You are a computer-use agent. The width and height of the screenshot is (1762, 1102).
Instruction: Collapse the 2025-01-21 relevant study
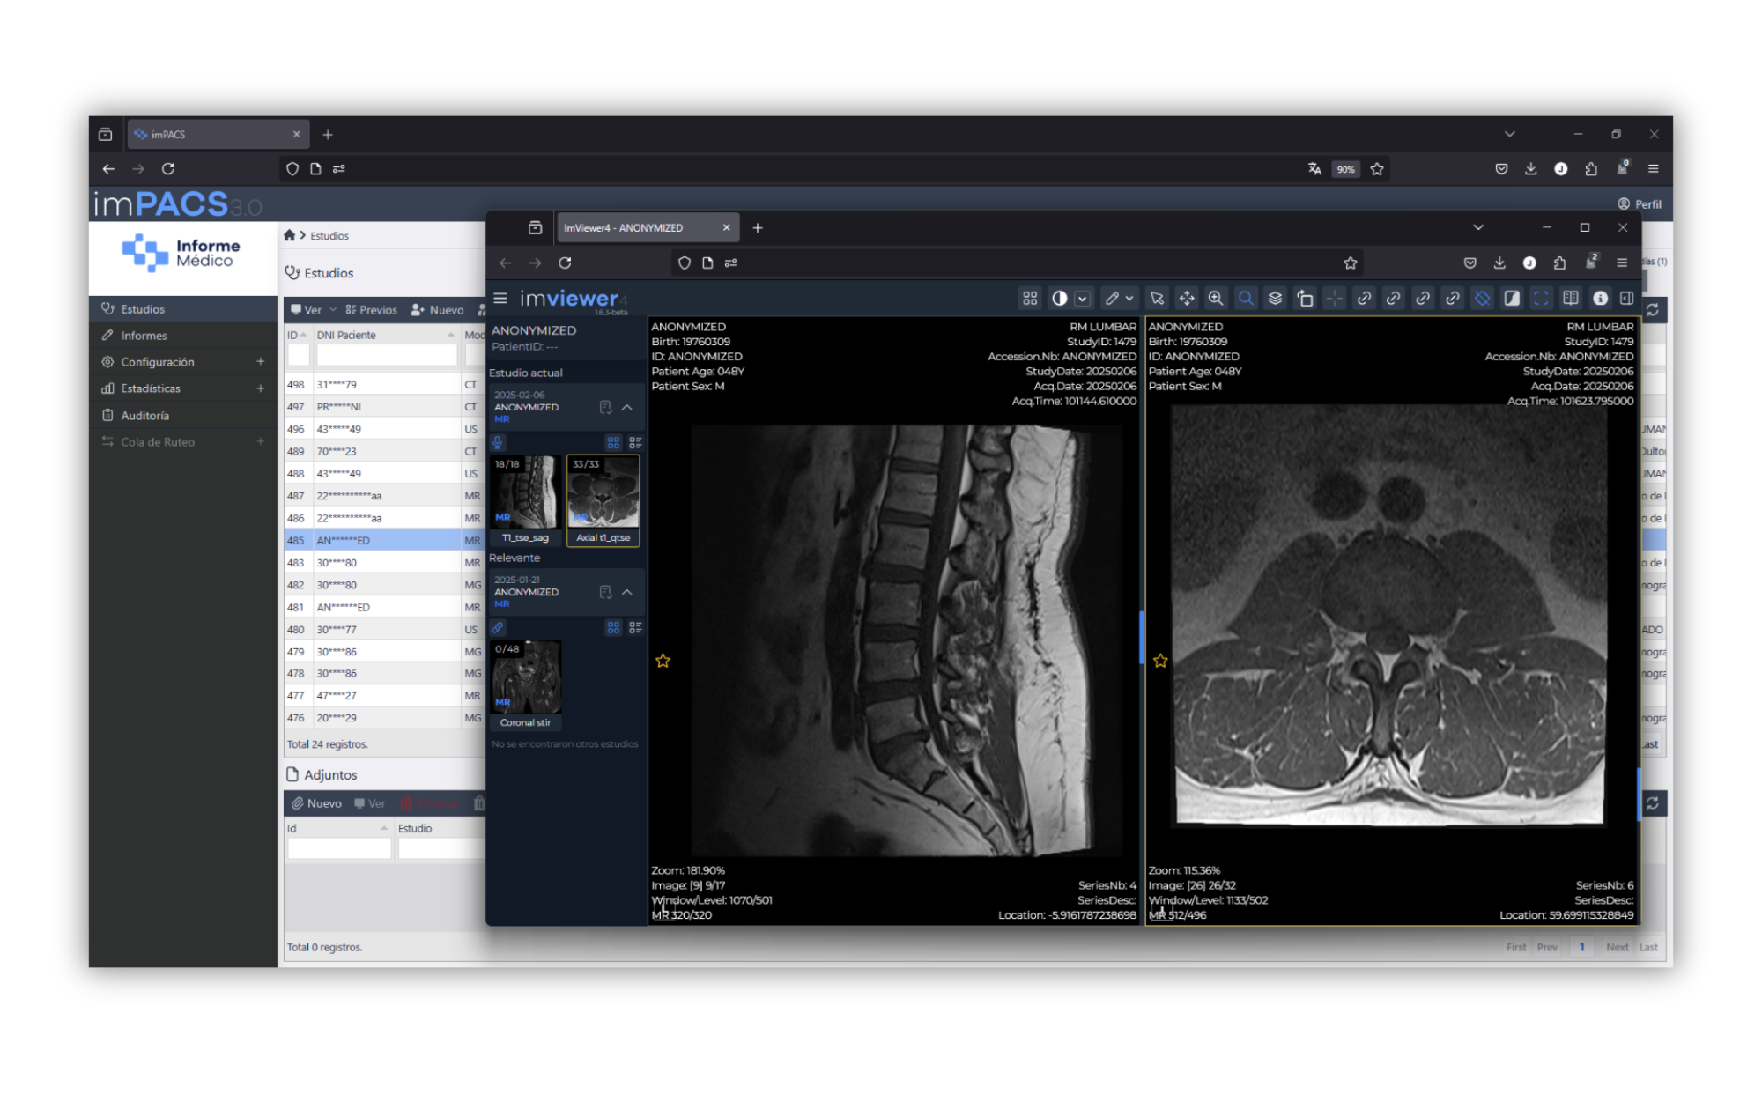(627, 592)
